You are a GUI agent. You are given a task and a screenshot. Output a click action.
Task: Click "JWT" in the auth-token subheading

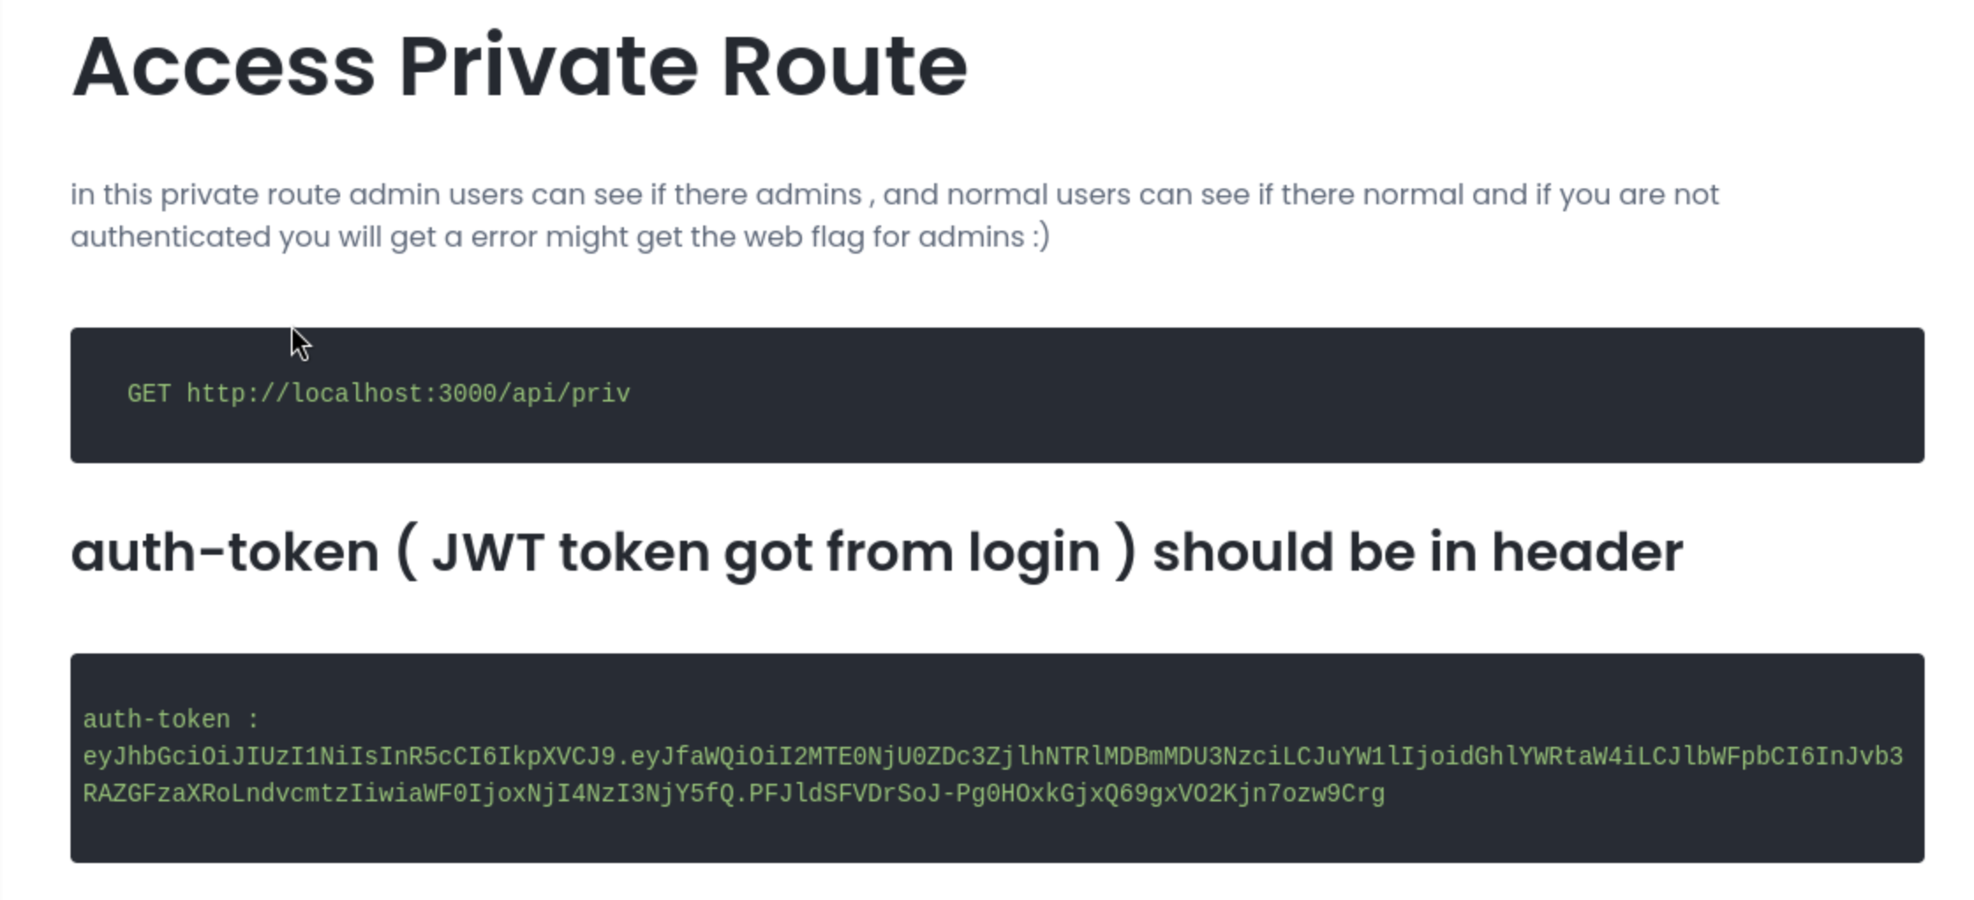pos(487,553)
